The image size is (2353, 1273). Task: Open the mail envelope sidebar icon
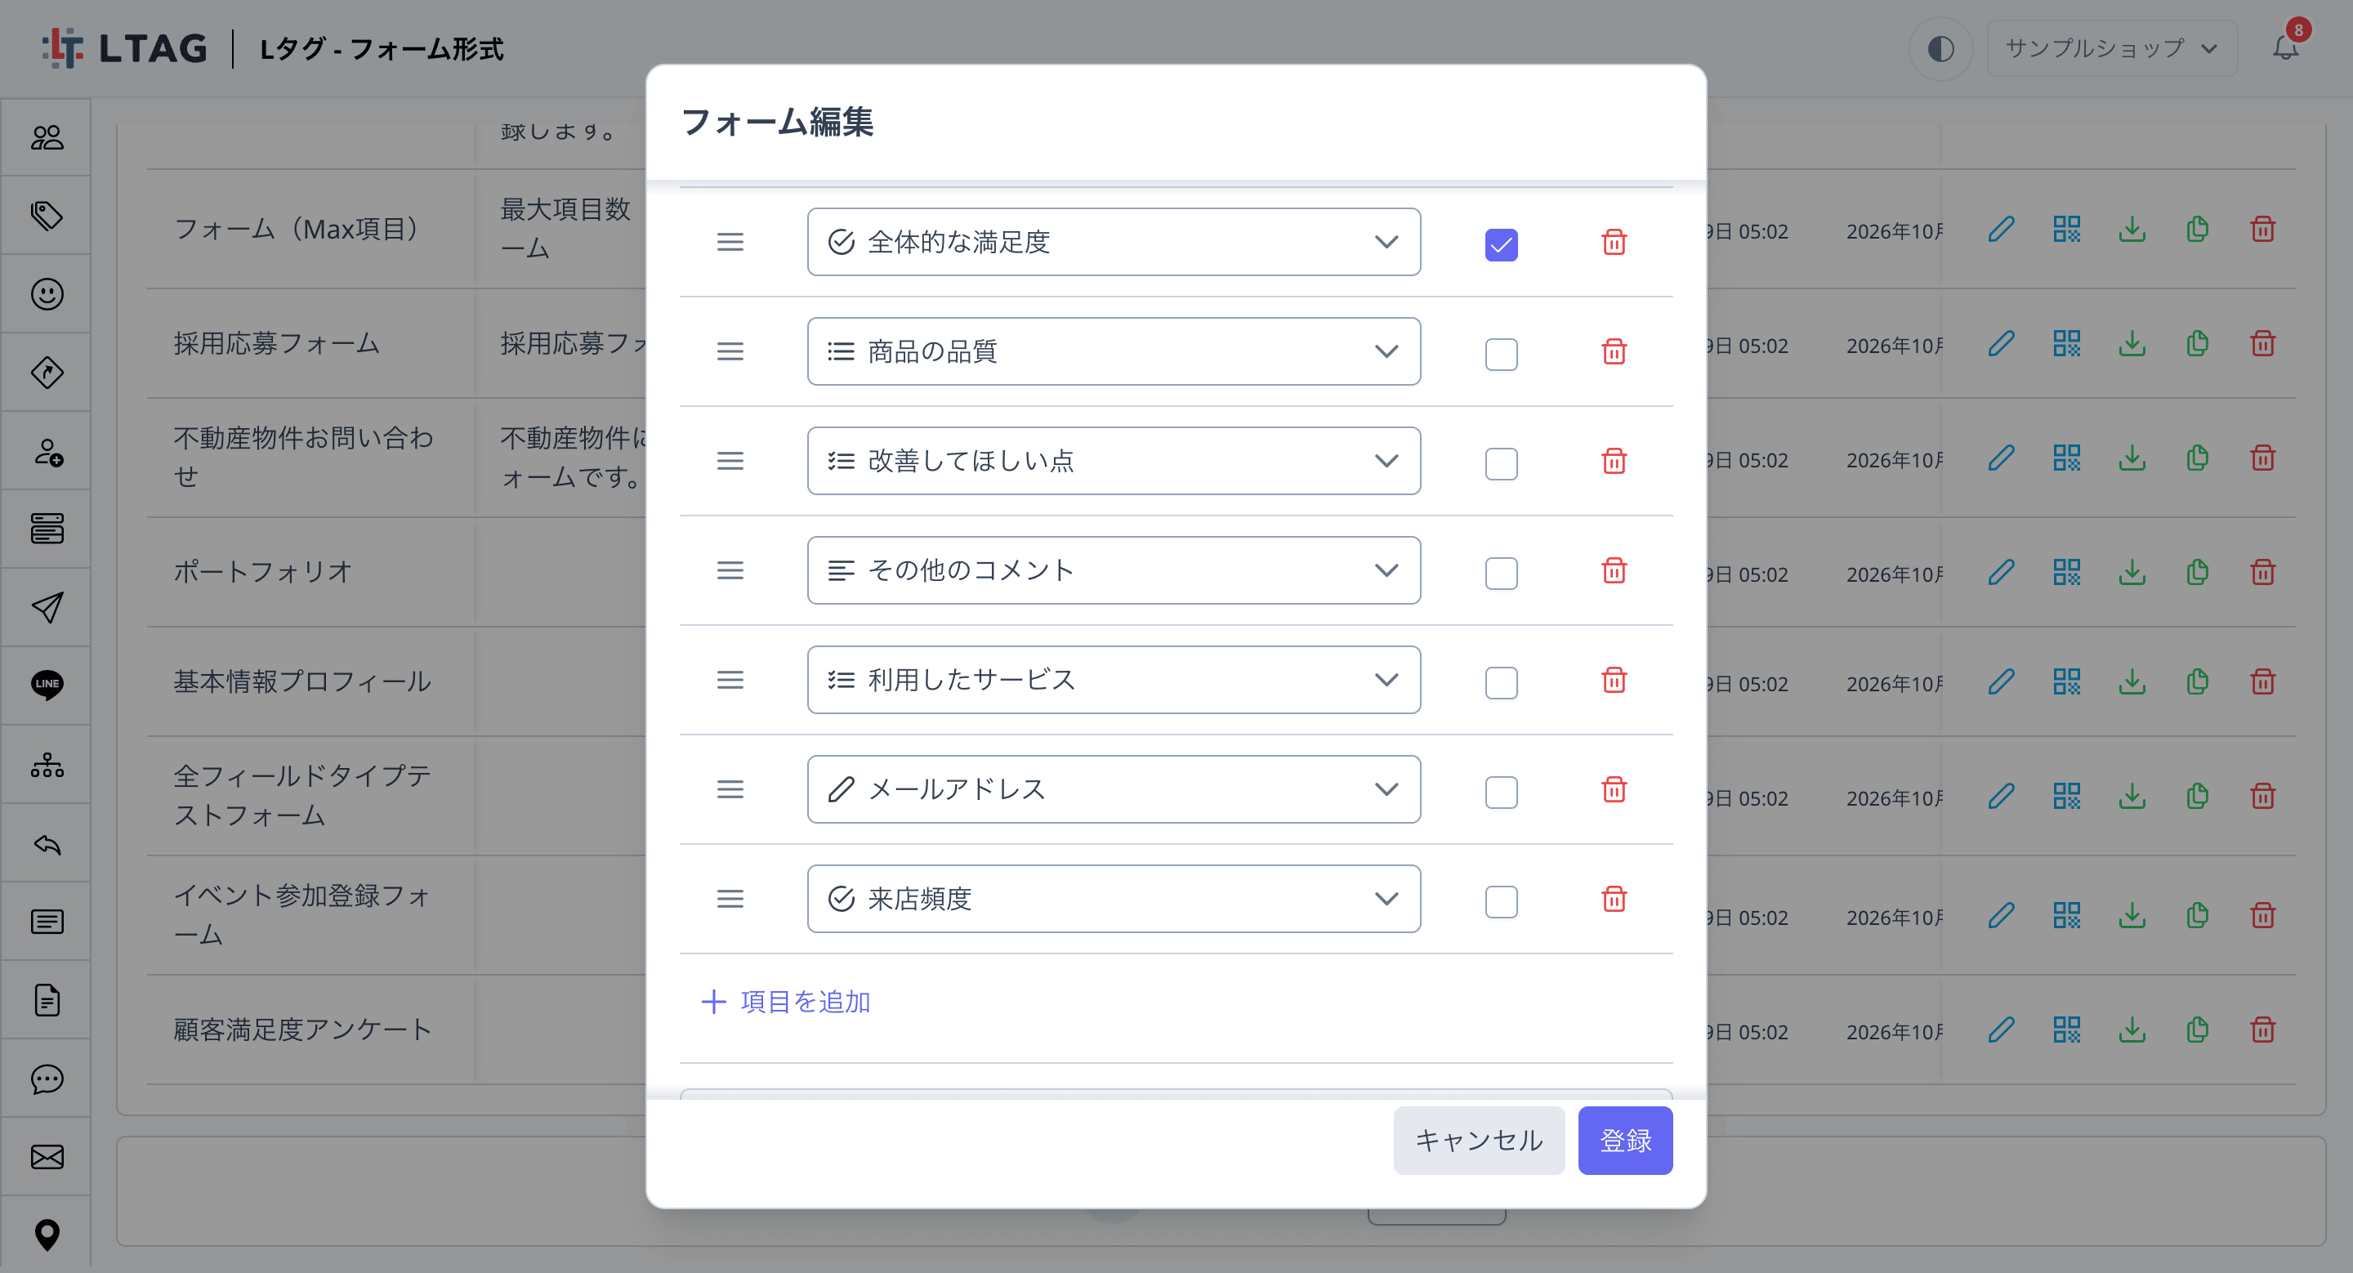tap(47, 1157)
